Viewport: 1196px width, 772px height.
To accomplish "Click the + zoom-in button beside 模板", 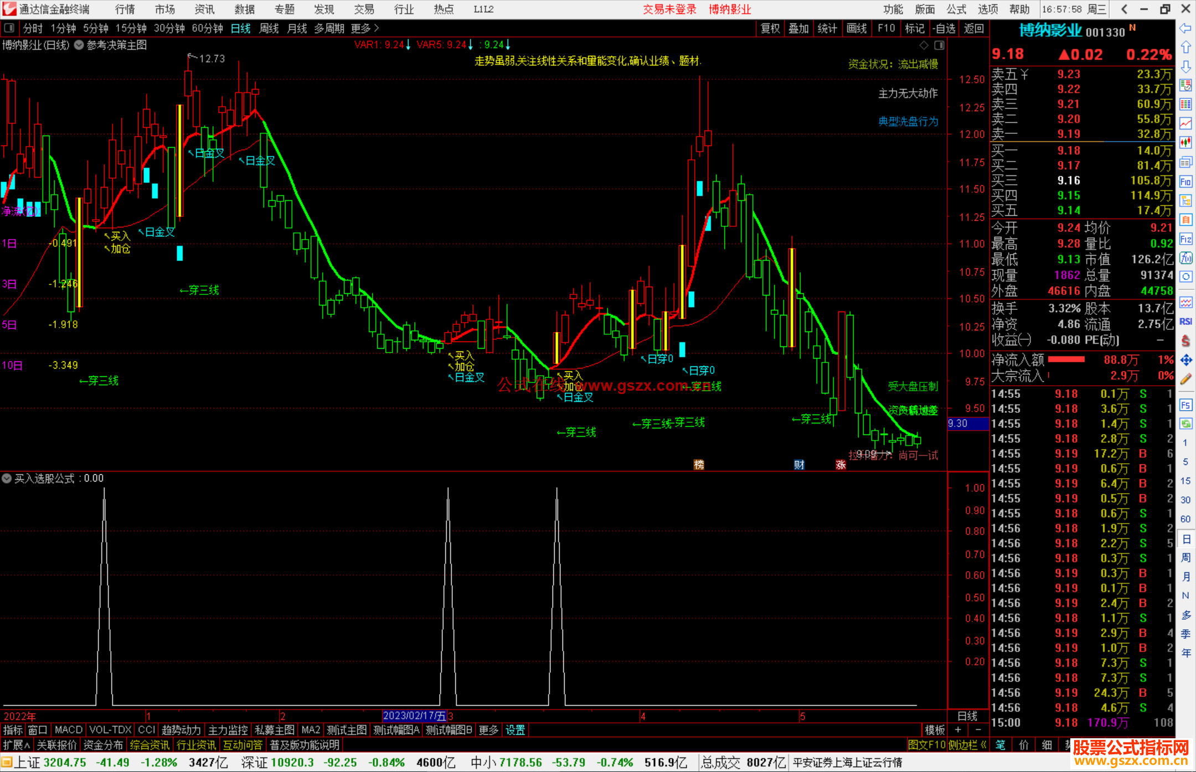I will click(x=958, y=730).
